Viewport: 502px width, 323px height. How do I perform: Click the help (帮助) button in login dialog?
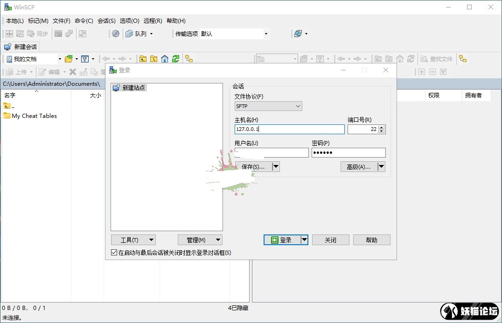coord(372,240)
